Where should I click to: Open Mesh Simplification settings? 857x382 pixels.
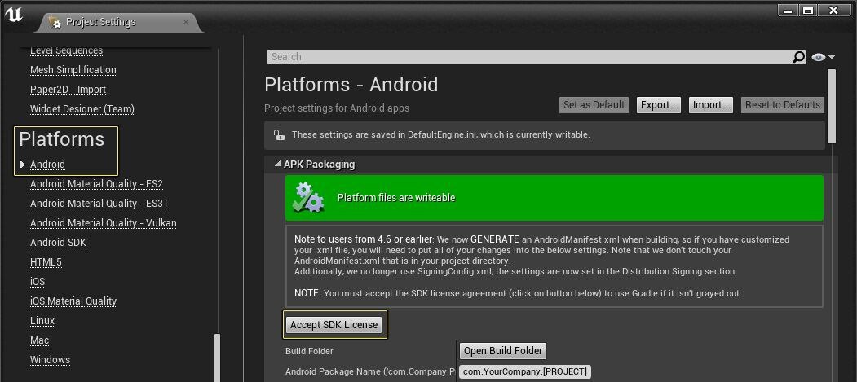[73, 70]
